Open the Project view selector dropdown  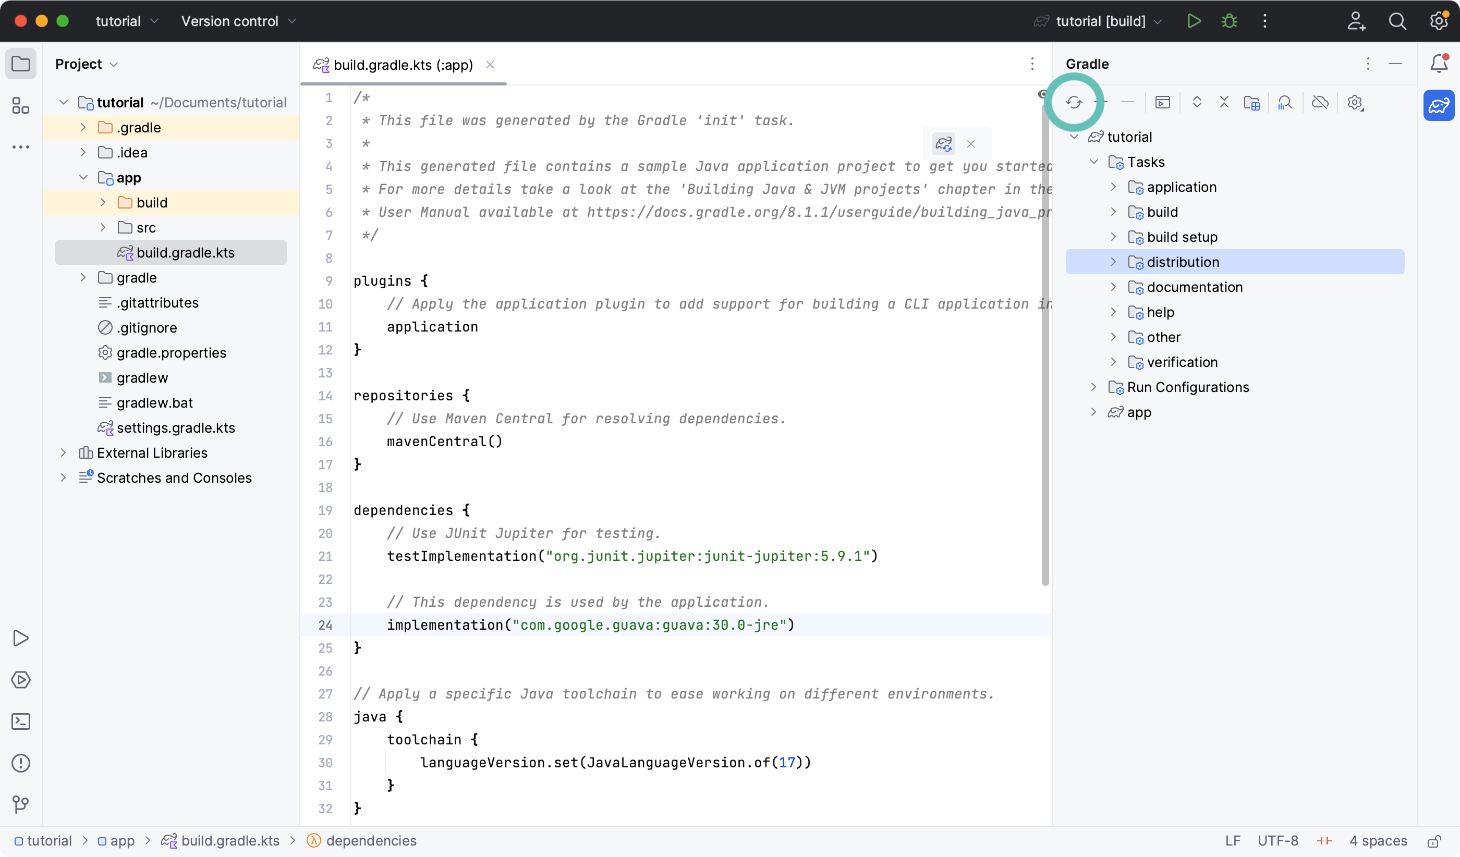pyautogui.click(x=87, y=64)
